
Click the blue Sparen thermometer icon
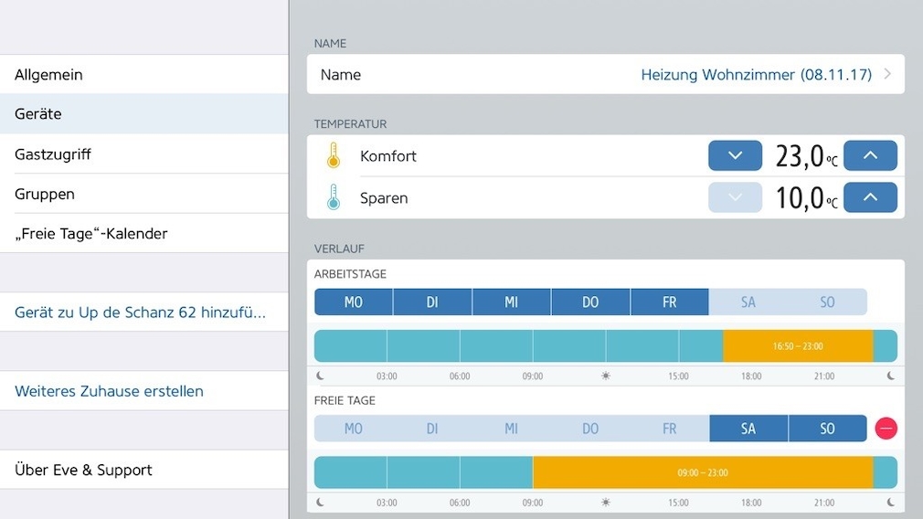pos(334,197)
